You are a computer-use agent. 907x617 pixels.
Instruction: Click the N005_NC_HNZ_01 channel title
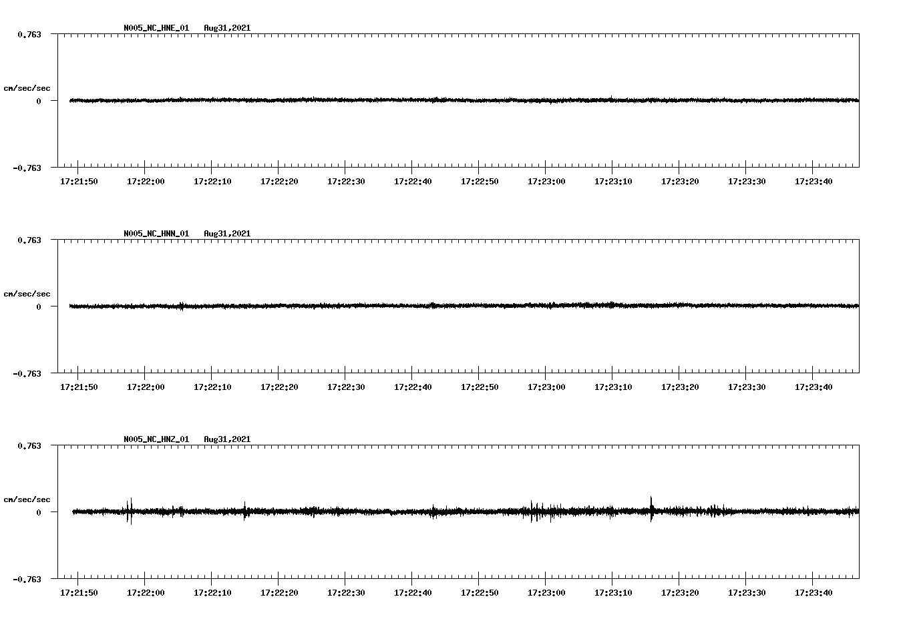156,439
